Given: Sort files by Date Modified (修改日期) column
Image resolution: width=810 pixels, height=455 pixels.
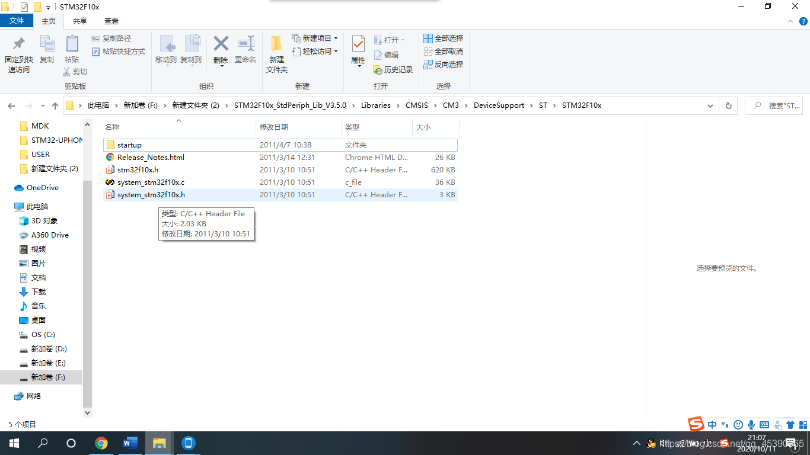Looking at the screenshot, I should 299,127.
